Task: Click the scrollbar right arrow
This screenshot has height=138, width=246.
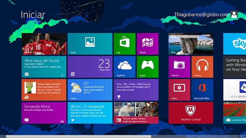Action: tap(239, 136)
